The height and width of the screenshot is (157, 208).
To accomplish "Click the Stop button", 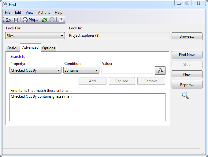I will pyautogui.click(x=187, y=65).
